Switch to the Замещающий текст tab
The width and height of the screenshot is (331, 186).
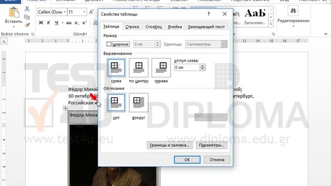tap(206, 27)
